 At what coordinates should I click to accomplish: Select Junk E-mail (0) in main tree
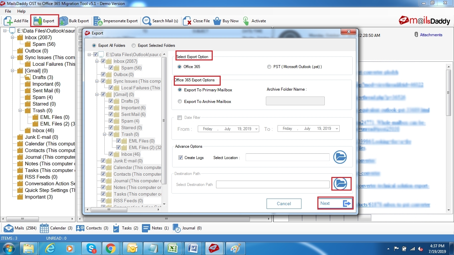coord(41,137)
